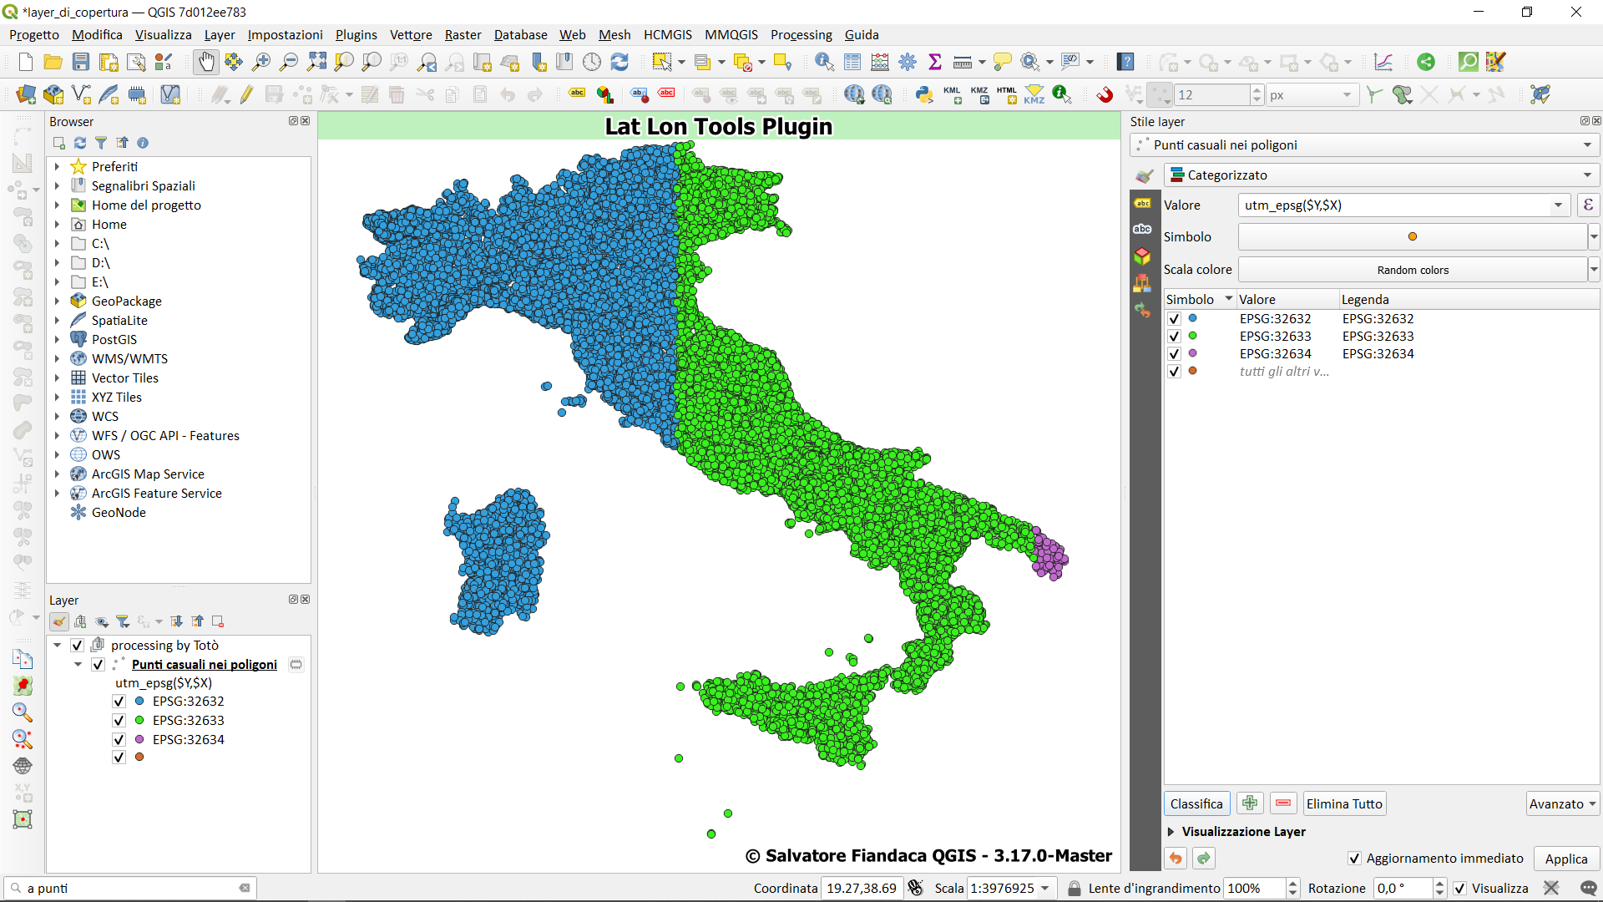Screen dimensions: 1603x902
Task: Click Elimina Tutto to clear categories
Action: point(1344,803)
